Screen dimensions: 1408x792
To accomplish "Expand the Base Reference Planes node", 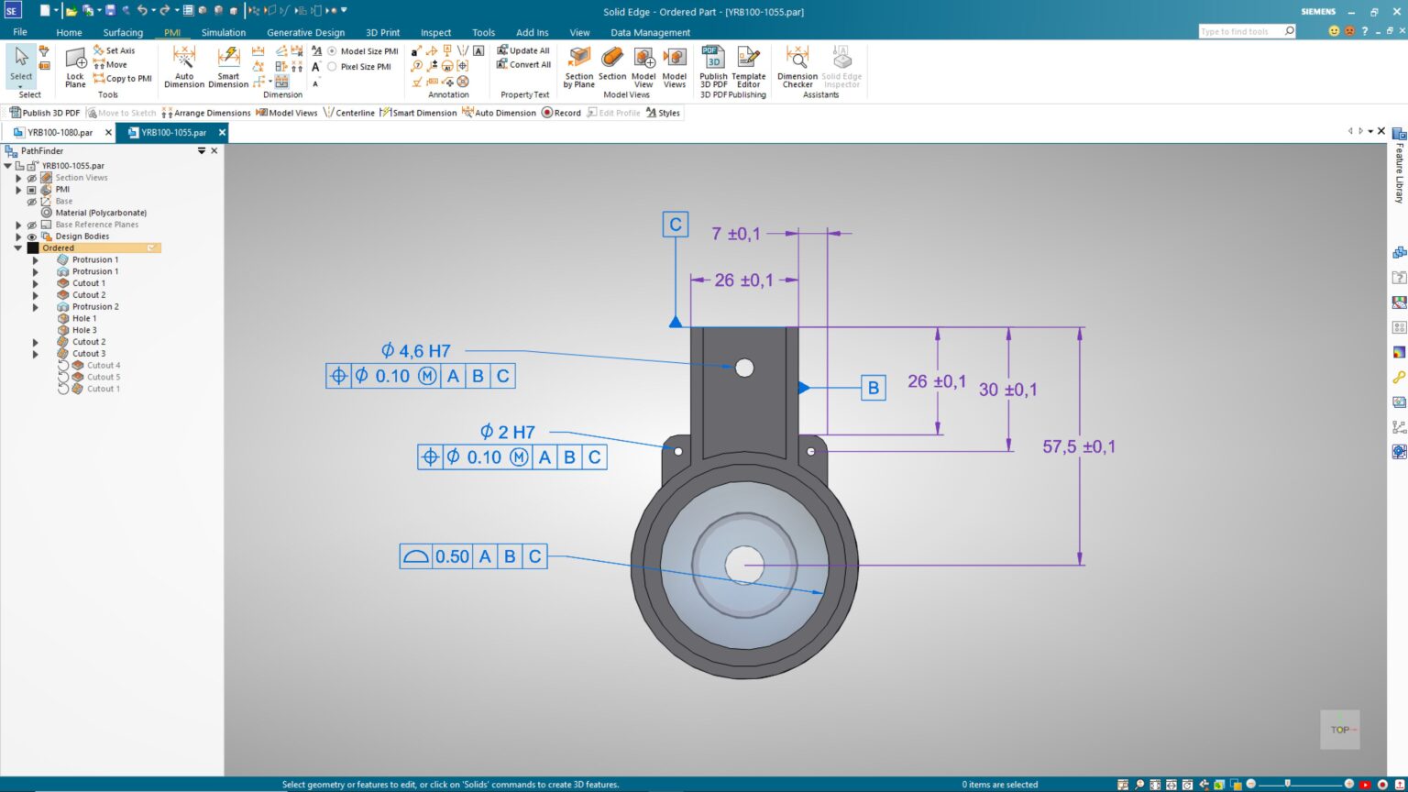I will click(x=18, y=224).
